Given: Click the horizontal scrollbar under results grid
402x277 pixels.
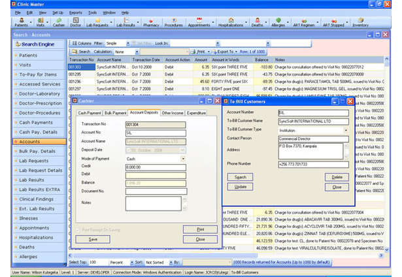Looking at the screenshot, I should pos(165,255).
